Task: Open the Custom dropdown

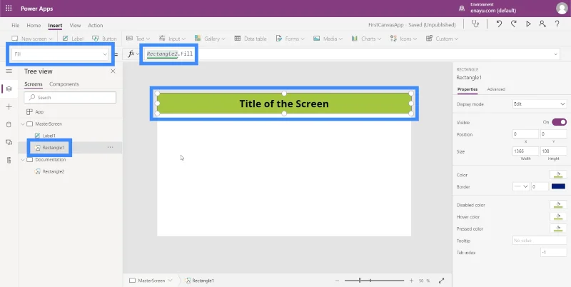Action: pos(442,39)
